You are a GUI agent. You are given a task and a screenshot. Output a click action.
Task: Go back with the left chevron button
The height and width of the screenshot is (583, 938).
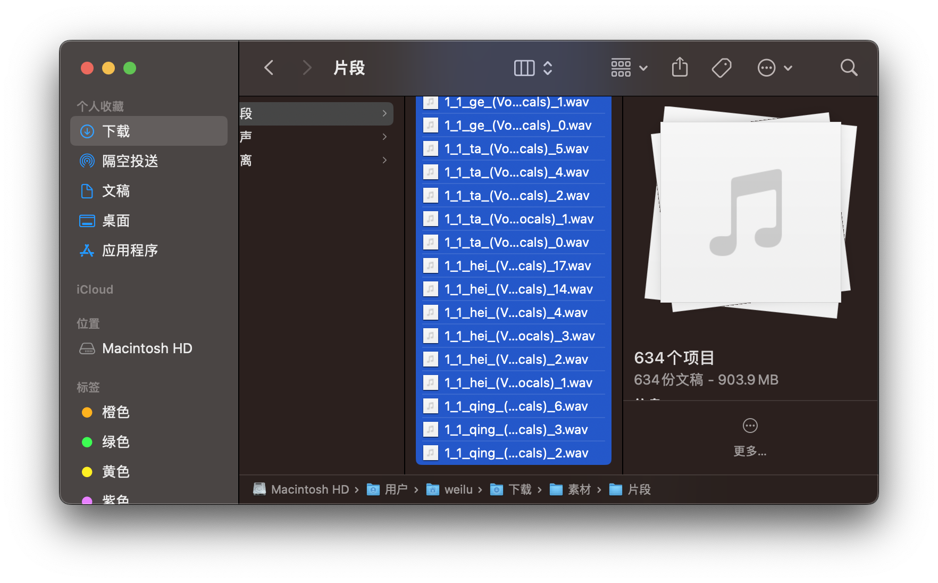pyautogui.click(x=269, y=68)
